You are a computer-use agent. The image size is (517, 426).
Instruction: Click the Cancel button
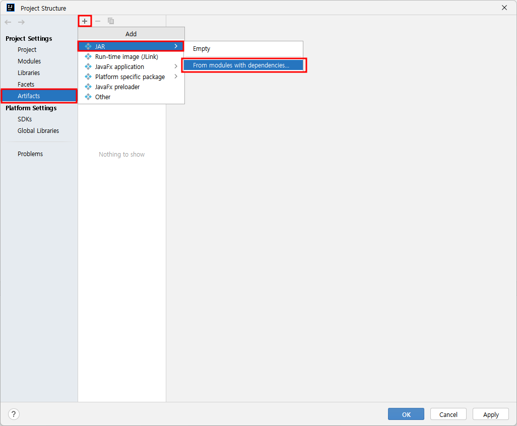coord(448,414)
